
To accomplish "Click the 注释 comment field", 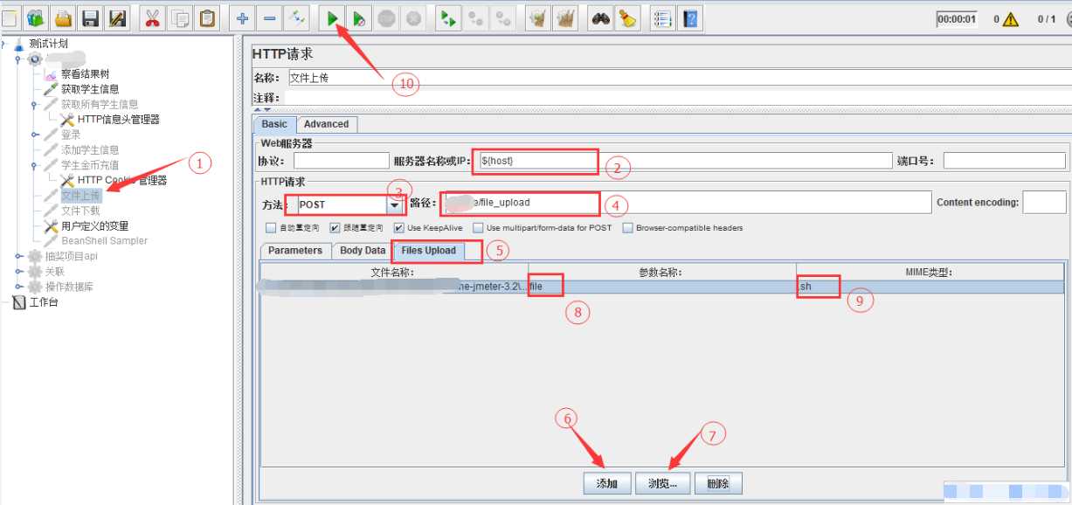I will pos(677,98).
